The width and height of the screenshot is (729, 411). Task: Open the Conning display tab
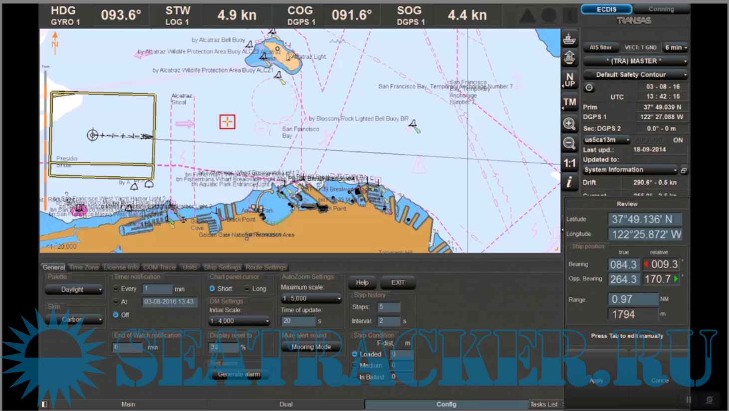(x=661, y=9)
